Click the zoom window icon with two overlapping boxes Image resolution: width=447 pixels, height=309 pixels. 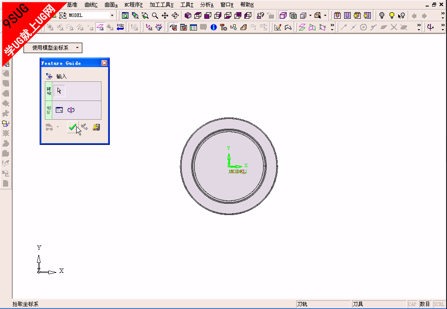(x=135, y=15)
